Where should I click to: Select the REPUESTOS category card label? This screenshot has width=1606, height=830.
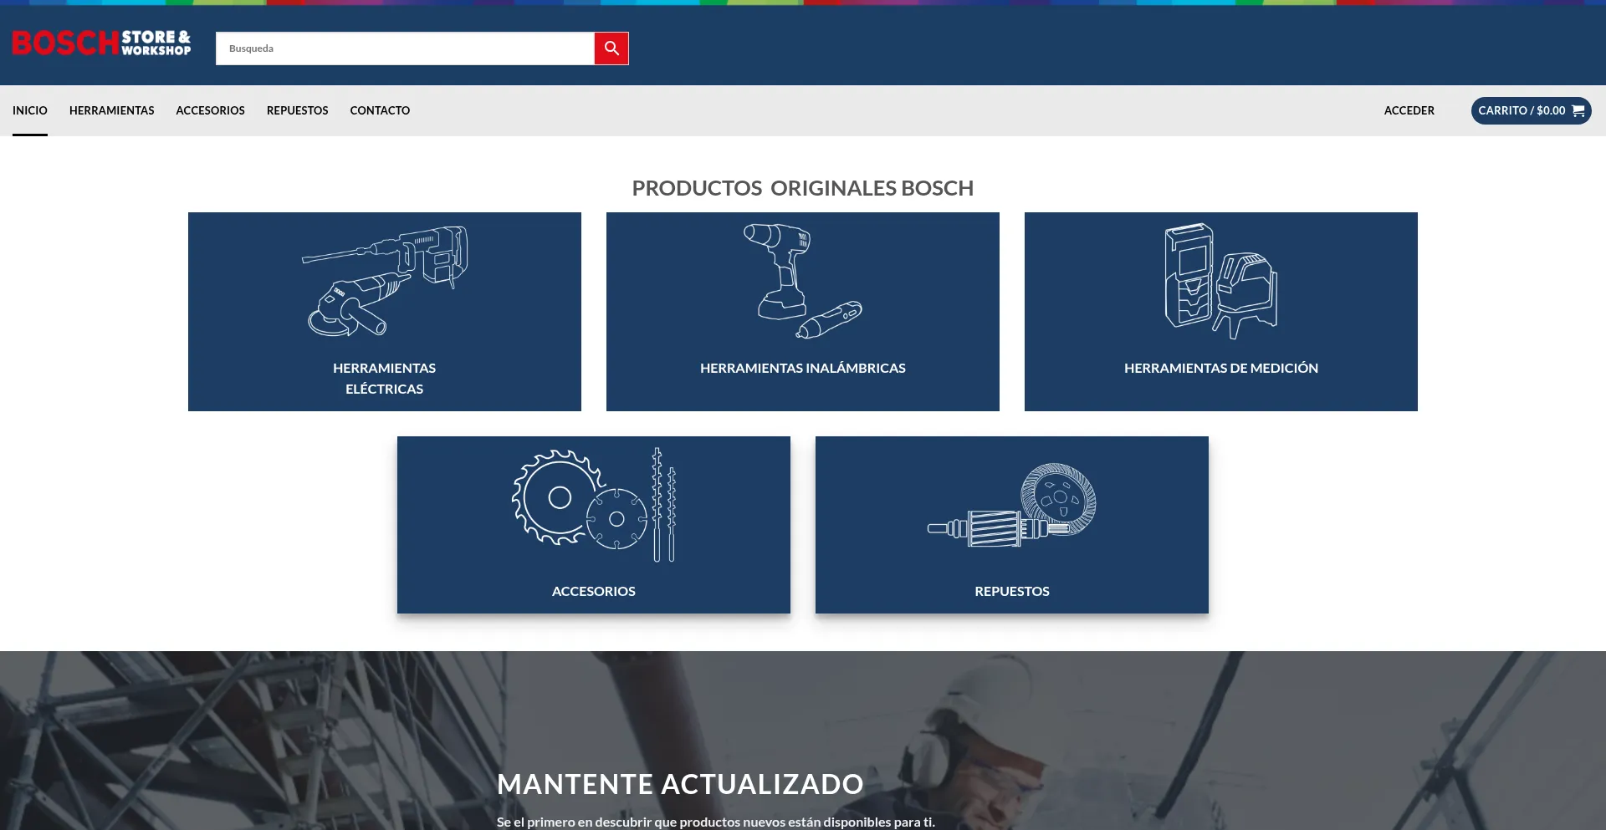[1012, 591]
